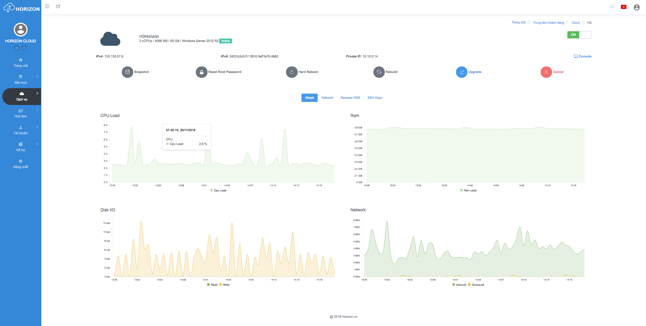Open the Reverse DNS tab
The image size is (646, 326).
(x=350, y=98)
